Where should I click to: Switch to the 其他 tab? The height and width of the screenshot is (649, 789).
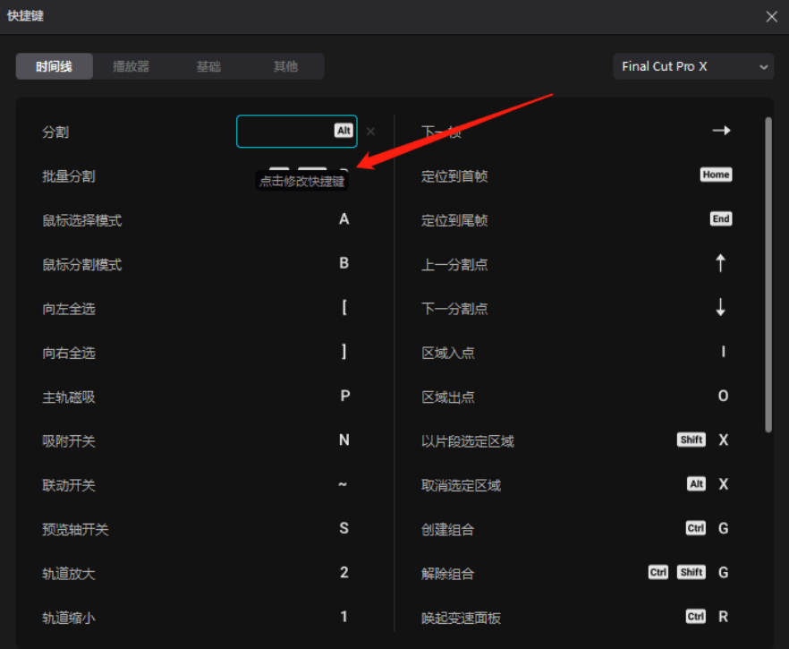point(285,65)
